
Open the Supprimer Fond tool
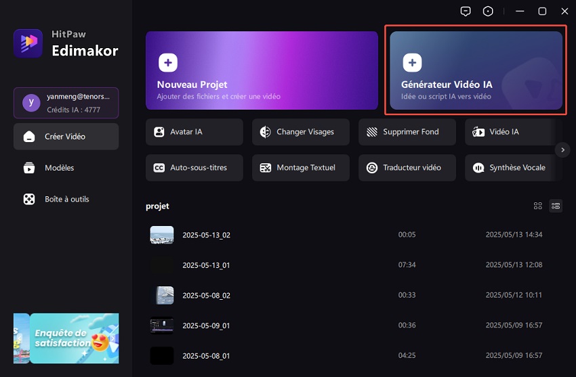[x=407, y=132]
